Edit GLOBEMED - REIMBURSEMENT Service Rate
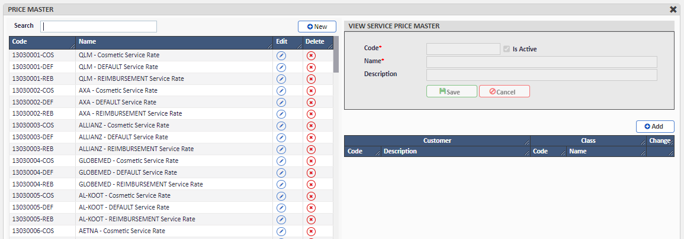Screen dimensions: 684x239 pos(281,184)
